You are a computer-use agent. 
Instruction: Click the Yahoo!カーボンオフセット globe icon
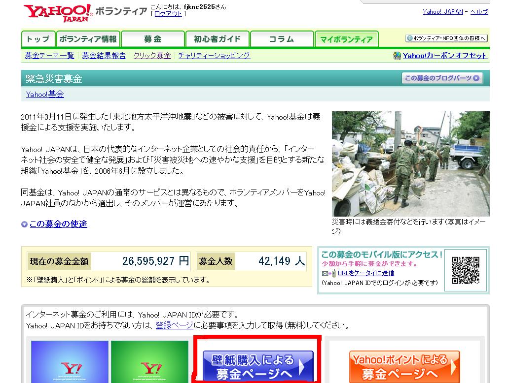click(397, 56)
